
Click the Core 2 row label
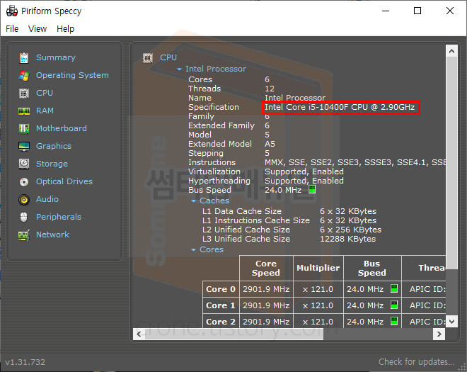pos(221,322)
